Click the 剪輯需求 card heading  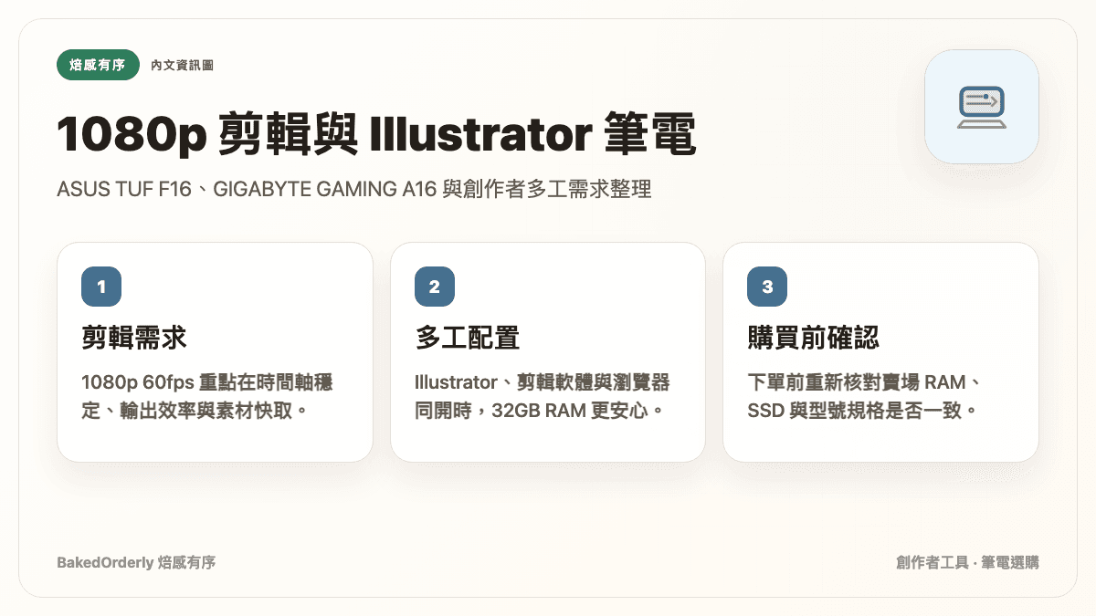[x=134, y=338]
